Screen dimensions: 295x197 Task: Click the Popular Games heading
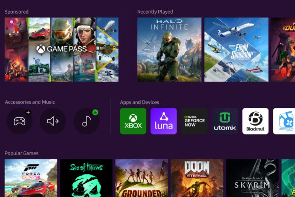(22, 153)
